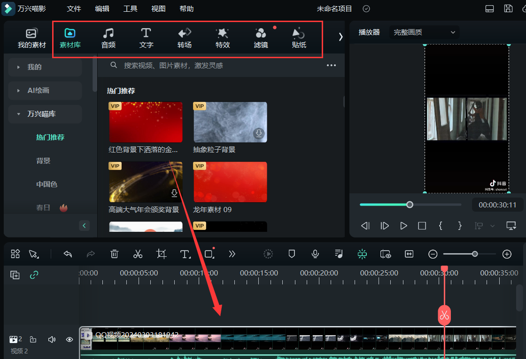Open the microphone voiceover recording tool
526x359 pixels.
[x=315, y=254]
